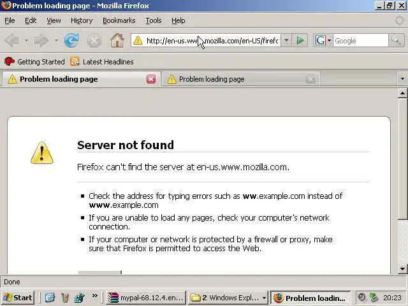The height and width of the screenshot is (306, 408).
Task: Close the second Problem loading page tab
Action: tap(310, 79)
